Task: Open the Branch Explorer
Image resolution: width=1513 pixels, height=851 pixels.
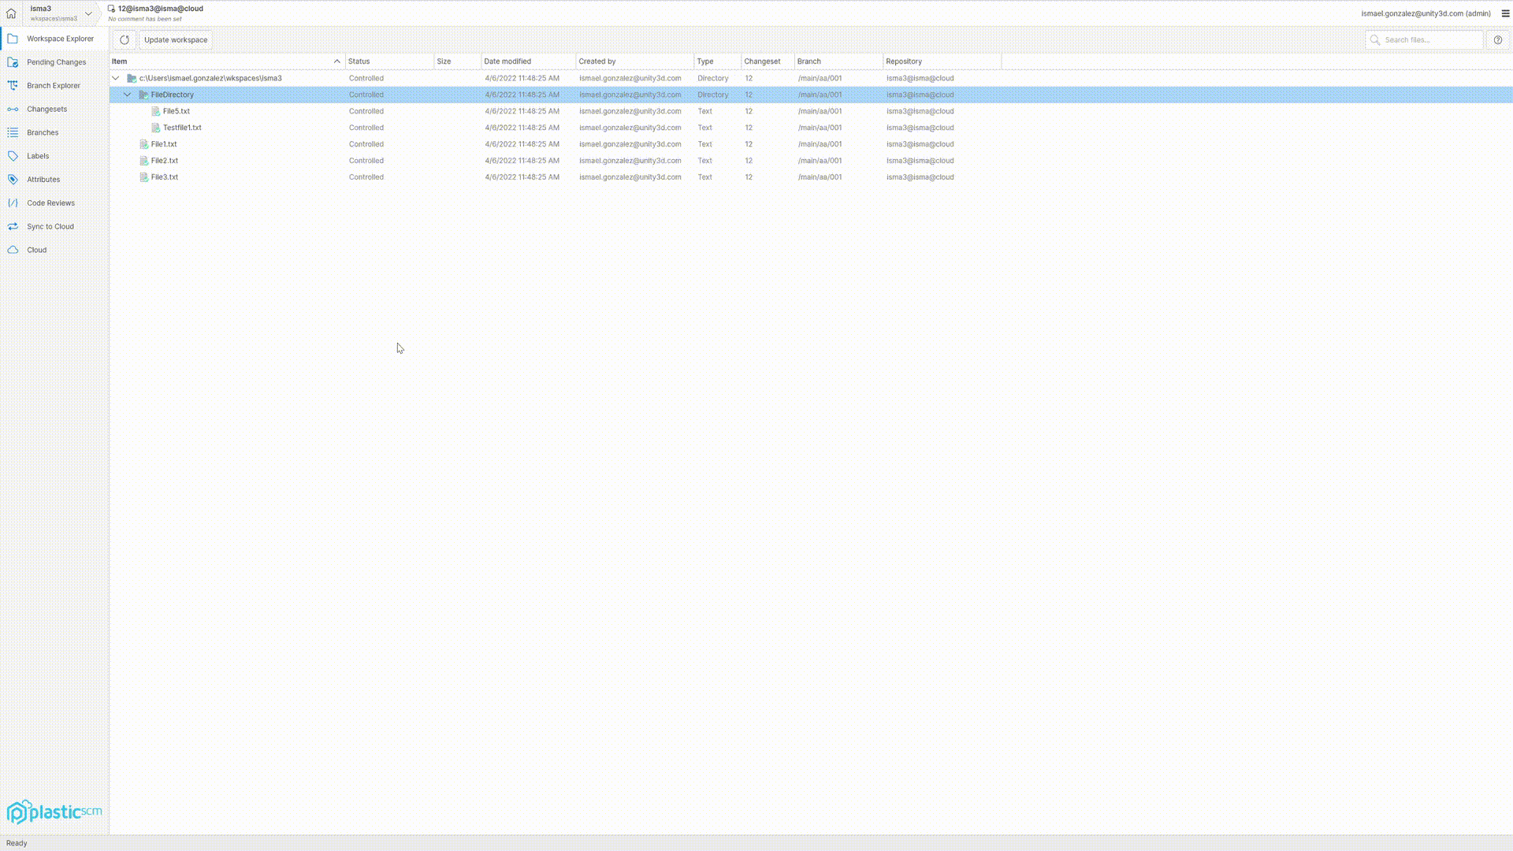Action: coord(54,85)
